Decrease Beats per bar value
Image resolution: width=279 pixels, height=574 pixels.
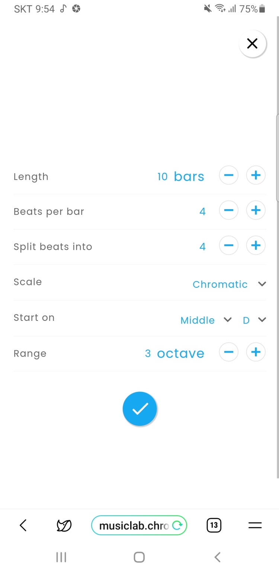click(x=228, y=210)
